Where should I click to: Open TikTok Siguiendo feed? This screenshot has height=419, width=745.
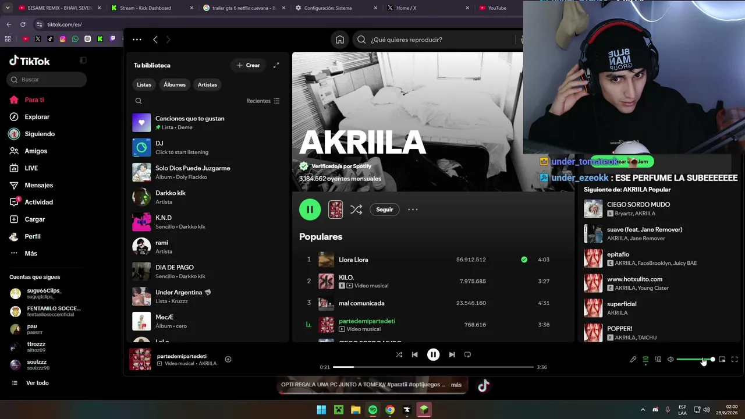(32, 134)
